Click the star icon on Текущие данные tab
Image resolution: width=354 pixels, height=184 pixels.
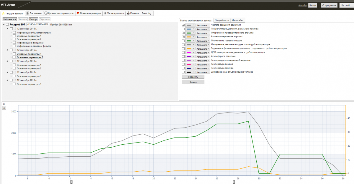3,14
